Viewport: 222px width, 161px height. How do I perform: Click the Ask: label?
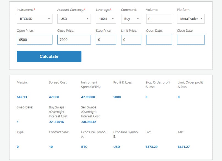click(180, 132)
